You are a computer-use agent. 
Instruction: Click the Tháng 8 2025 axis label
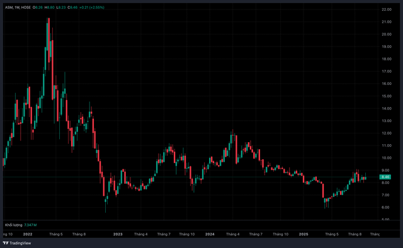tap(355, 234)
